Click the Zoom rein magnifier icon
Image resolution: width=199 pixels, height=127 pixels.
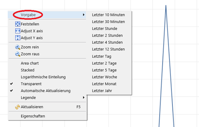pyautogui.click(x=17, y=47)
